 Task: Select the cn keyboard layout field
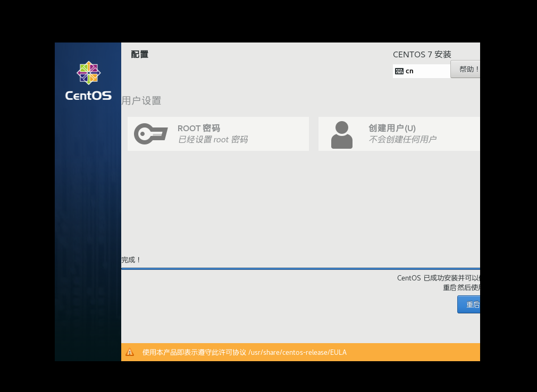click(422, 71)
